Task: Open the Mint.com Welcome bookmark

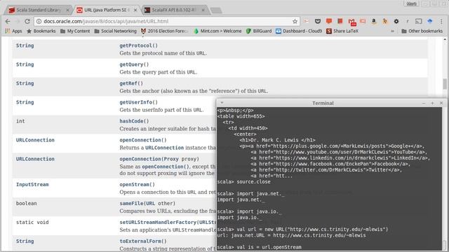Action: (217, 31)
